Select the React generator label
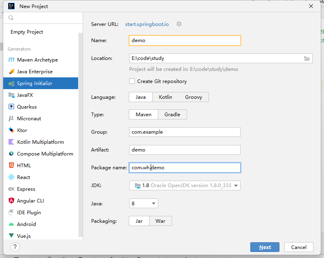The height and width of the screenshot is (258, 324). coord(23,177)
